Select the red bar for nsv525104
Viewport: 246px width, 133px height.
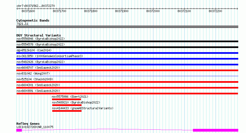tap(127, 82)
